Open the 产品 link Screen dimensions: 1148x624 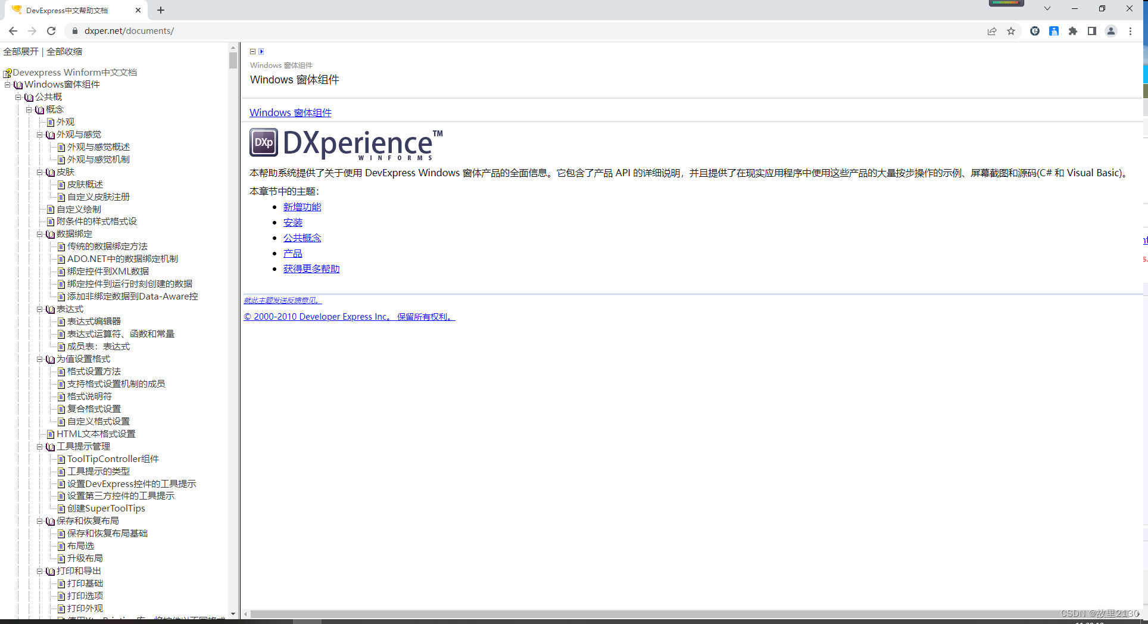pyautogui.click(x=293, y=253)
